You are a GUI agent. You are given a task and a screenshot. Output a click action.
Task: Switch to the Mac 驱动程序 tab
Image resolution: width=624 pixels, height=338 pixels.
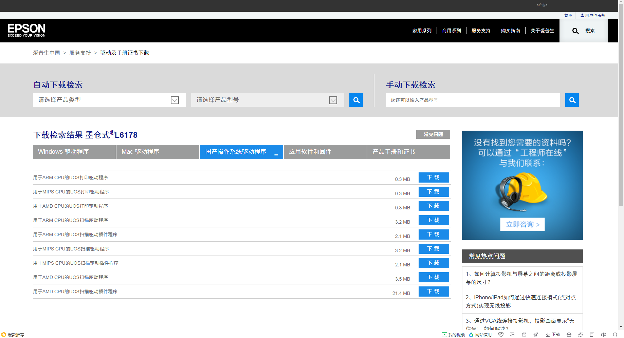click(x=158, y=152)
